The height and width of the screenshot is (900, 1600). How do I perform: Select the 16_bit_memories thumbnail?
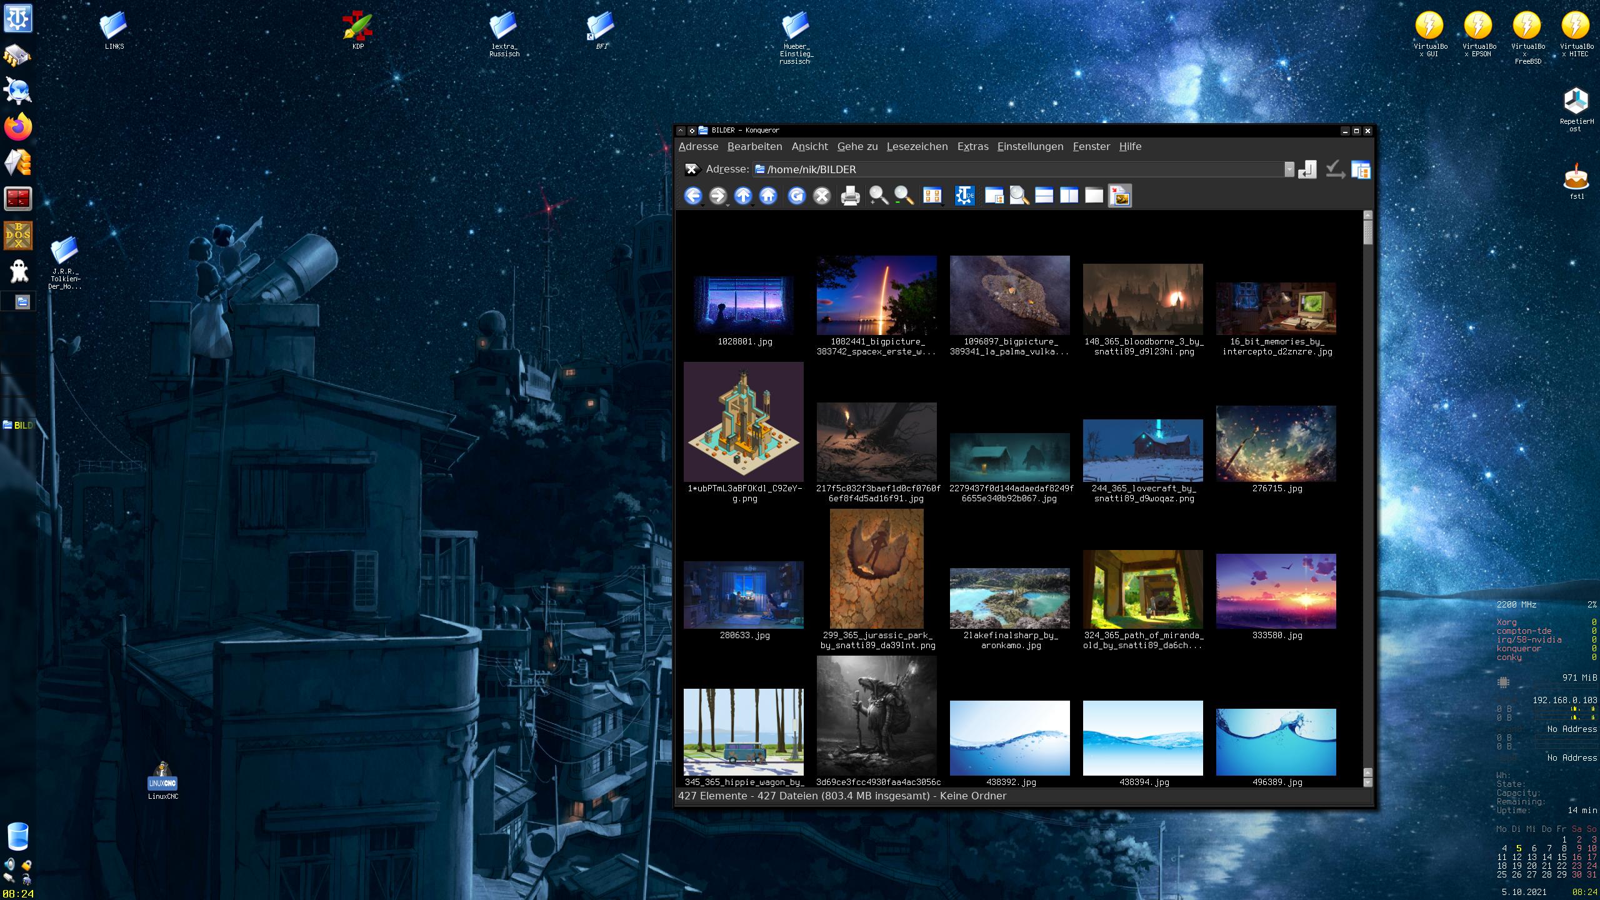point(1276,308)
